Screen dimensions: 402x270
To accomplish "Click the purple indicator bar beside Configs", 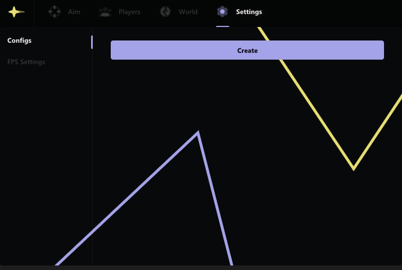I will point(92,42).
